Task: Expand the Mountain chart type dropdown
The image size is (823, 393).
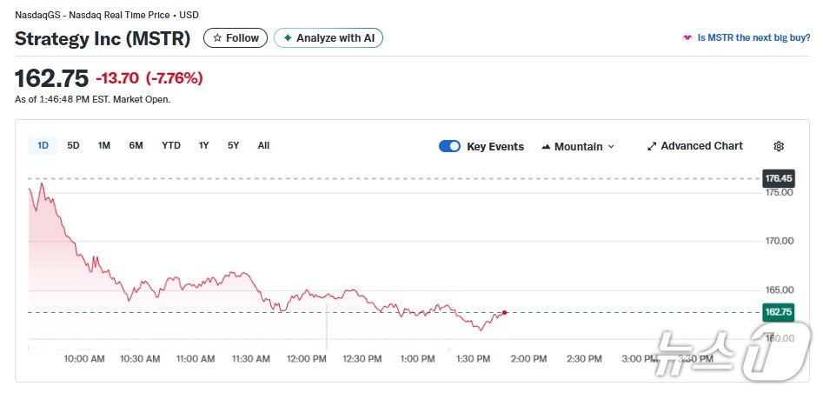Action: coord(578,146)
